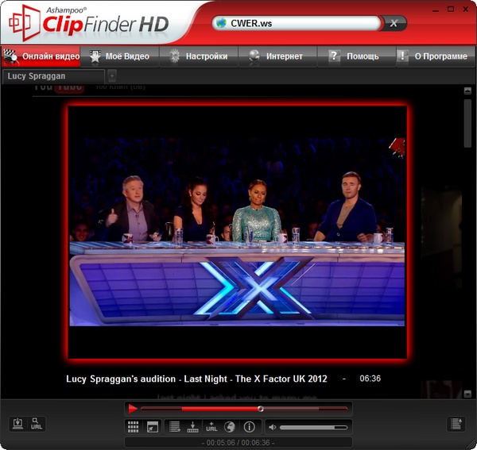Mute audio using the speaker icon

[x=272, y=427]
